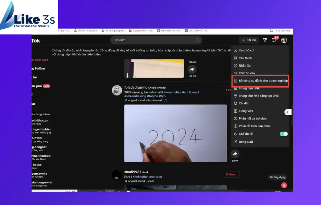This screenshot has width=321, height=205.
Task: Open Tất cả dấu trang folder
Action: [x=280, y=31]
